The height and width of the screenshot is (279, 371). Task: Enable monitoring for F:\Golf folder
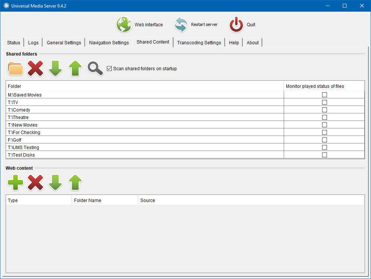(x=324, y=140)
